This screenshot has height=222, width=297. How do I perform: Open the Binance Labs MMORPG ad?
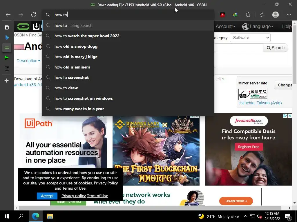[x=156, y=150]
